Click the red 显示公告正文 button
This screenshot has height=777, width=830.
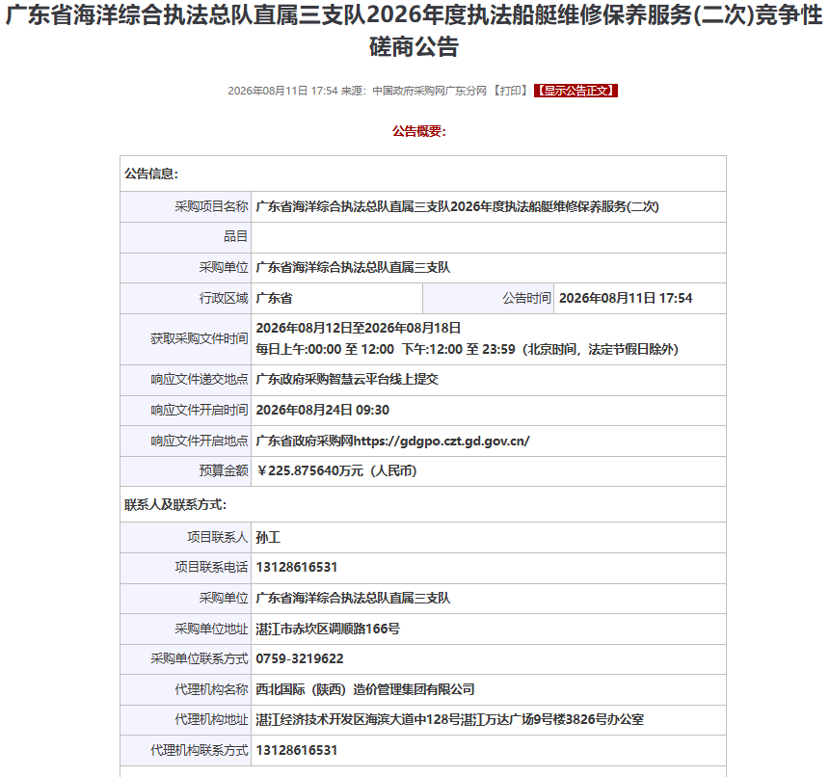[x=576, y=91]
